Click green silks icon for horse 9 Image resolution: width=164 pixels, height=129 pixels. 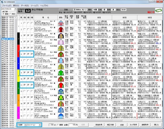click(61, 73)
